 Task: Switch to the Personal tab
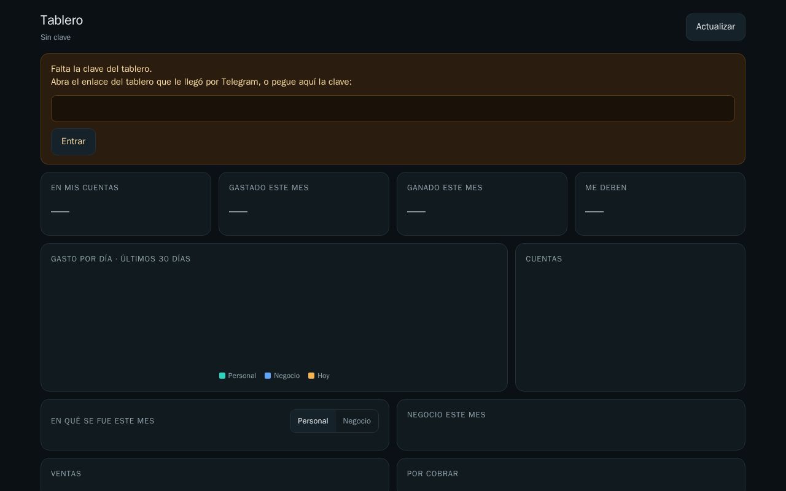tap(313, 421)
